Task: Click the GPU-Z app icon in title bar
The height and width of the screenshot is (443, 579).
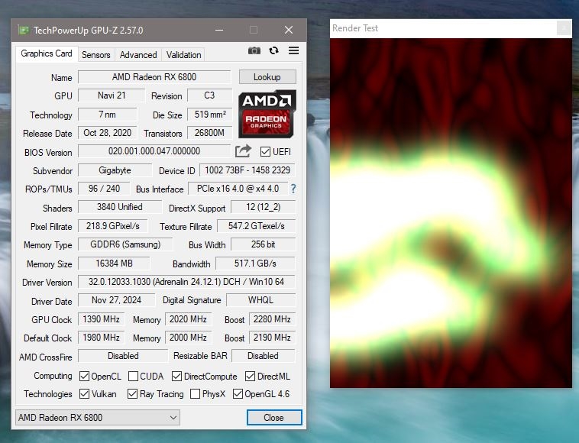Action: (24, 30)
